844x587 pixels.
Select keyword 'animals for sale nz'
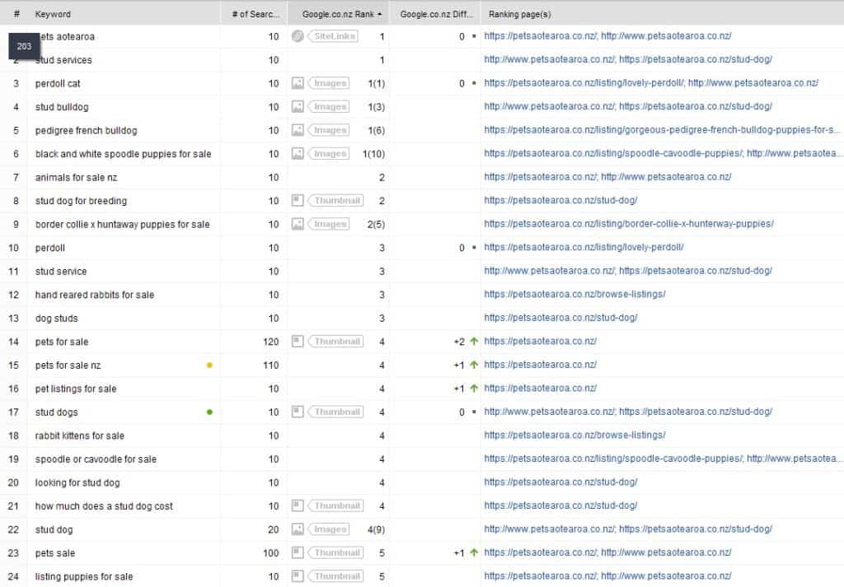(76, 177)
